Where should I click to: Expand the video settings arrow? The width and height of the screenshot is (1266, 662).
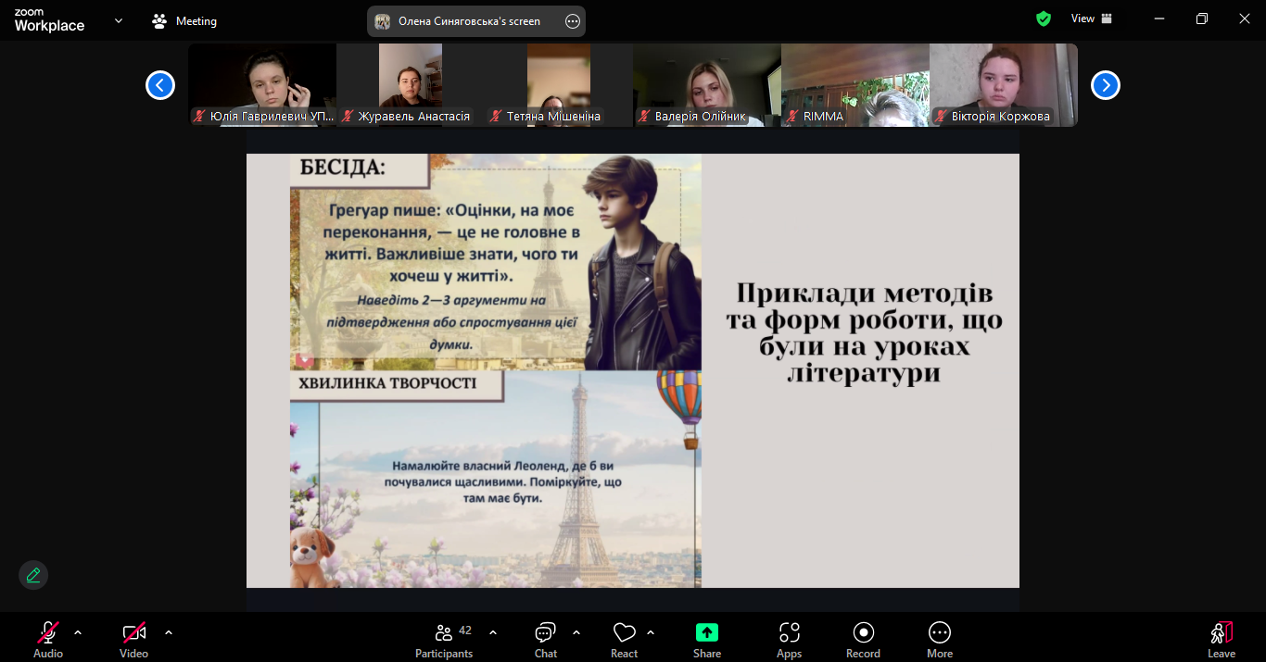pos(169,632)
